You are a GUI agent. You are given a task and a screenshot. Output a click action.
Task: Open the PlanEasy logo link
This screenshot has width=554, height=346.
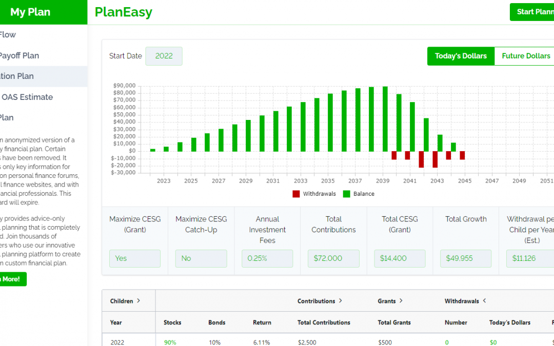click(123, 12)
